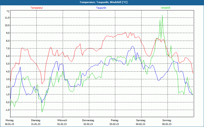Click the Dienstag day label
The height and width of the screenshot is (127, 204).
[x=36, y=120]
